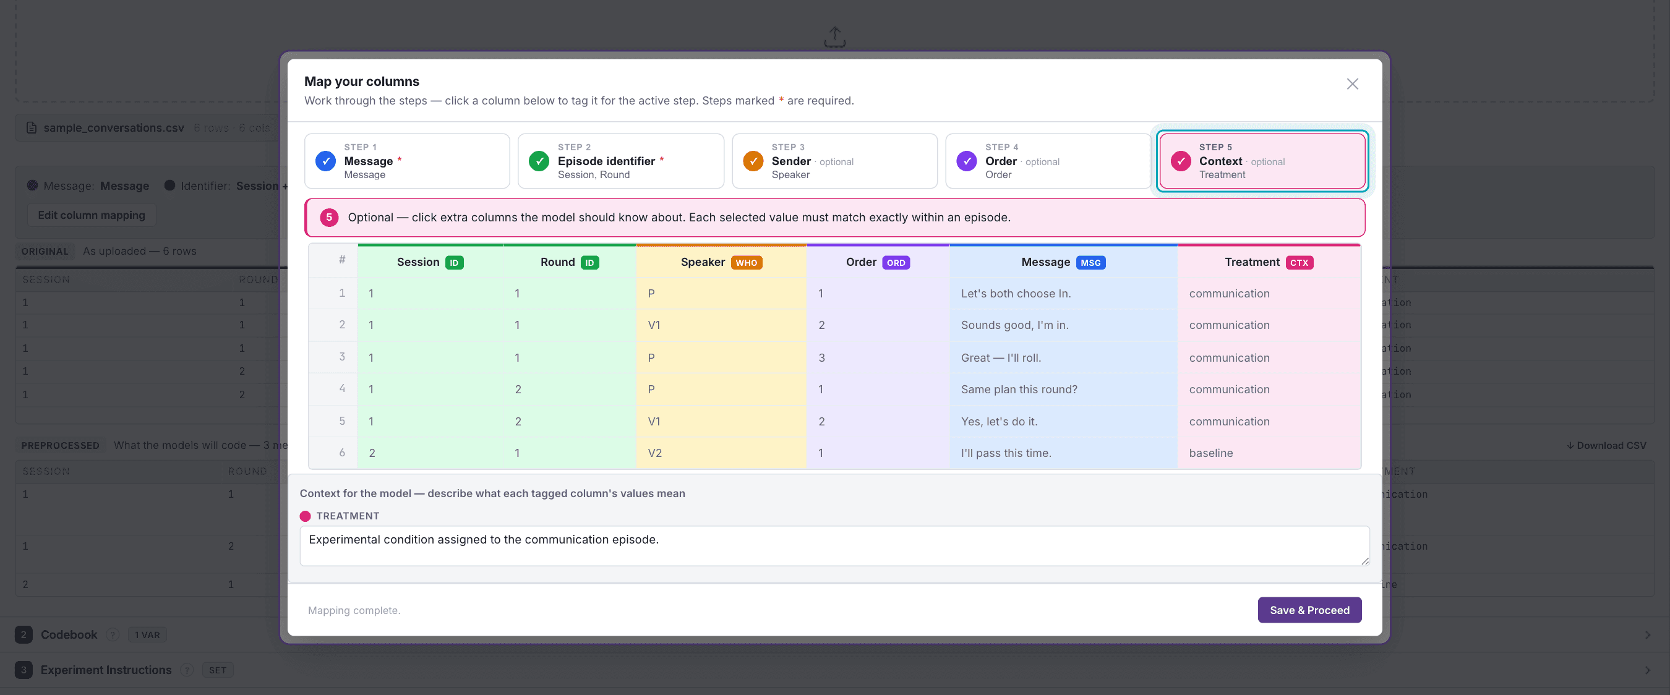Click Save & Proceed
Viewport: 1670px width, 695px height.
pos(1309,610)
